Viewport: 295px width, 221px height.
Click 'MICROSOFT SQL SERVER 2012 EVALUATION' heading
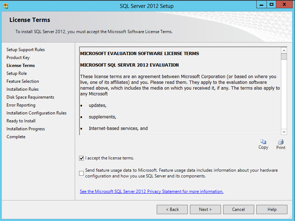[129, 65]
